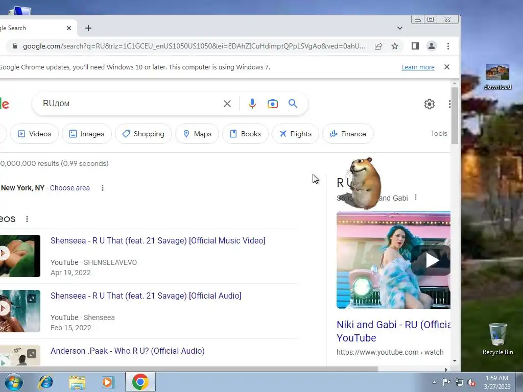Viewport: 523px width, 392px height.
Task: Show hidden tray icons arrow
Action: point(434,382)
